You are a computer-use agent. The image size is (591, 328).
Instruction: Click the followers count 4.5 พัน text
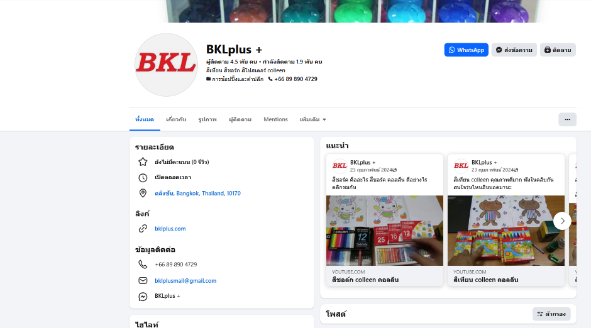coord(231,62)
